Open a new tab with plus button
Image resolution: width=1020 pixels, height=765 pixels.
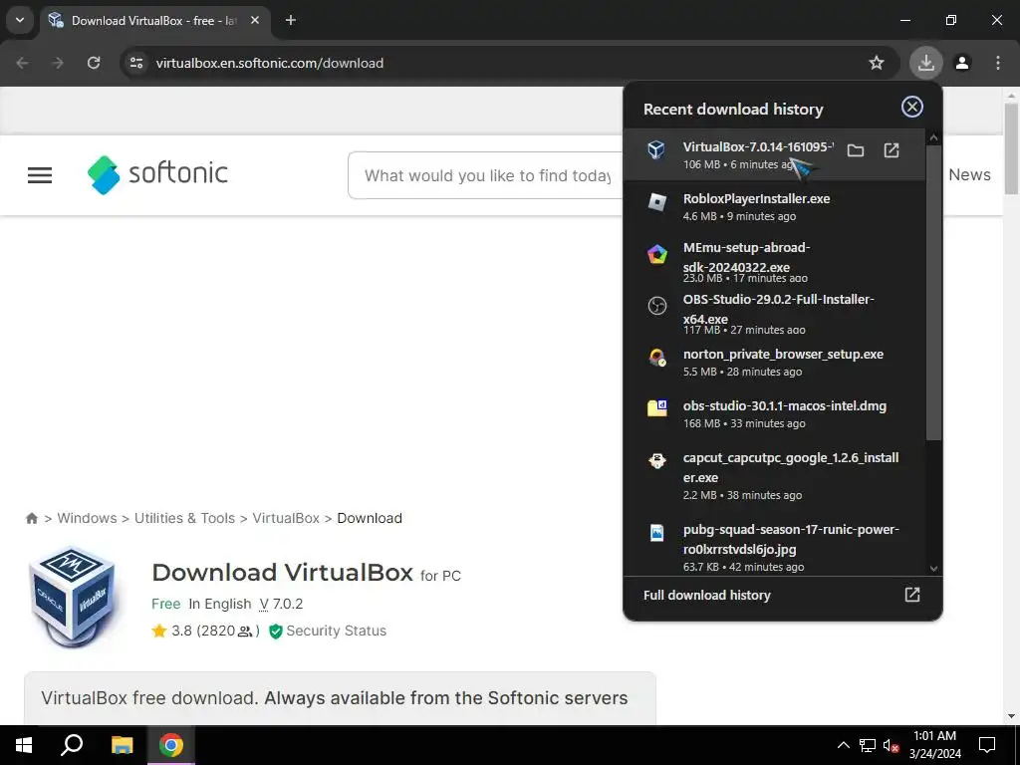(x=291, y=20)
